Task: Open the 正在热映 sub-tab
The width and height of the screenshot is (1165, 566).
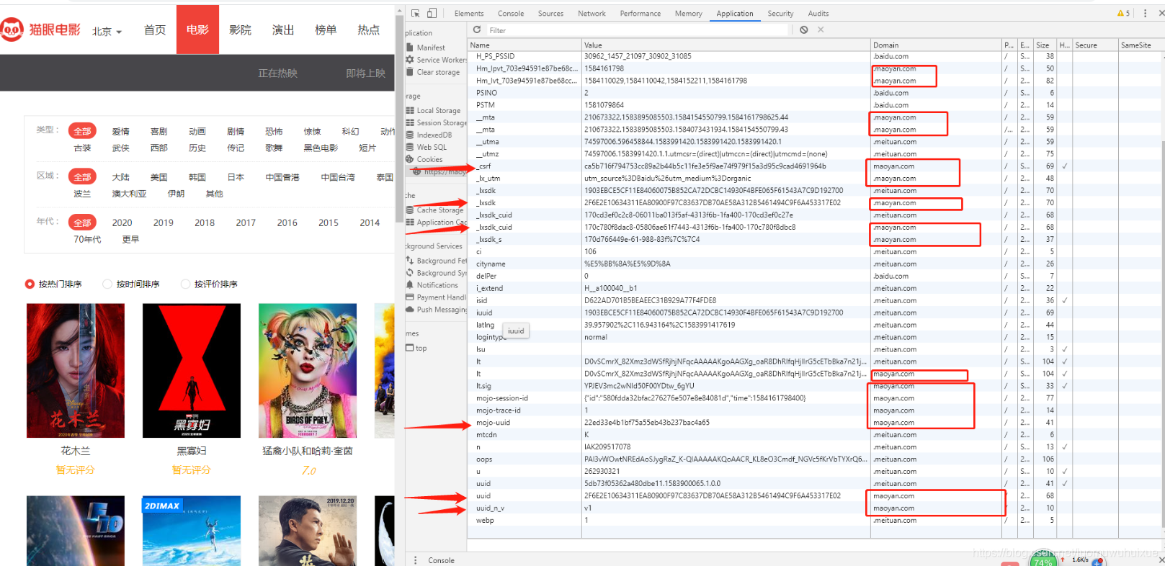Action: [x=278, y=73]
